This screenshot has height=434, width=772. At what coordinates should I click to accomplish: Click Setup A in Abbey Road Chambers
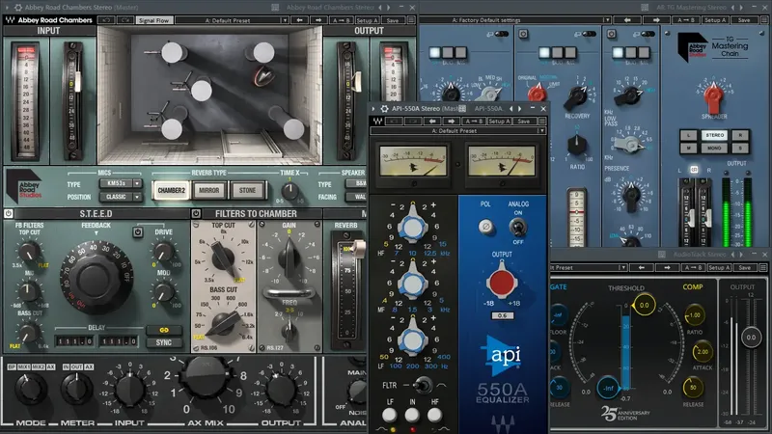tap(367, 20)
